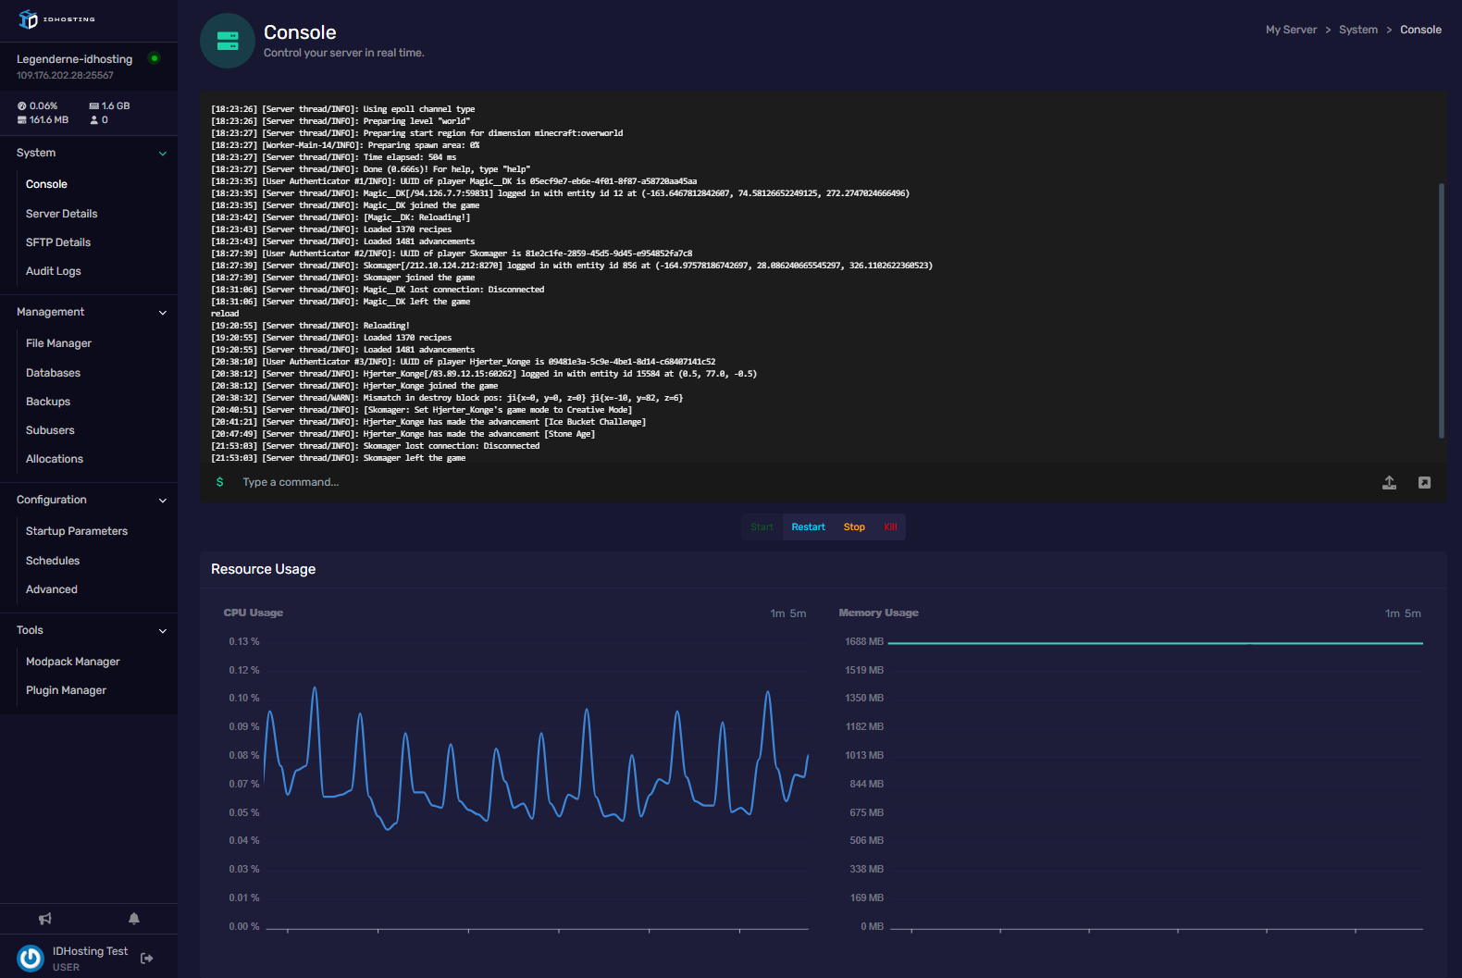This screenshot has width=1462, height=978.
Task: Click the user avatar power icon
Action: point(31,959)
